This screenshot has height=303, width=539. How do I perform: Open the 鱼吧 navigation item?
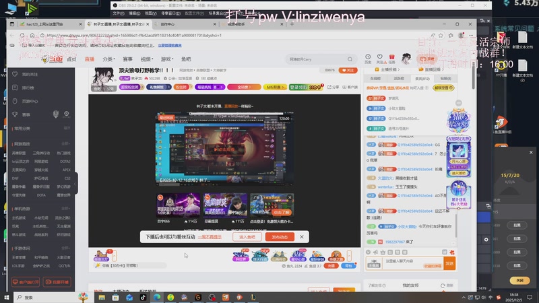186,59
